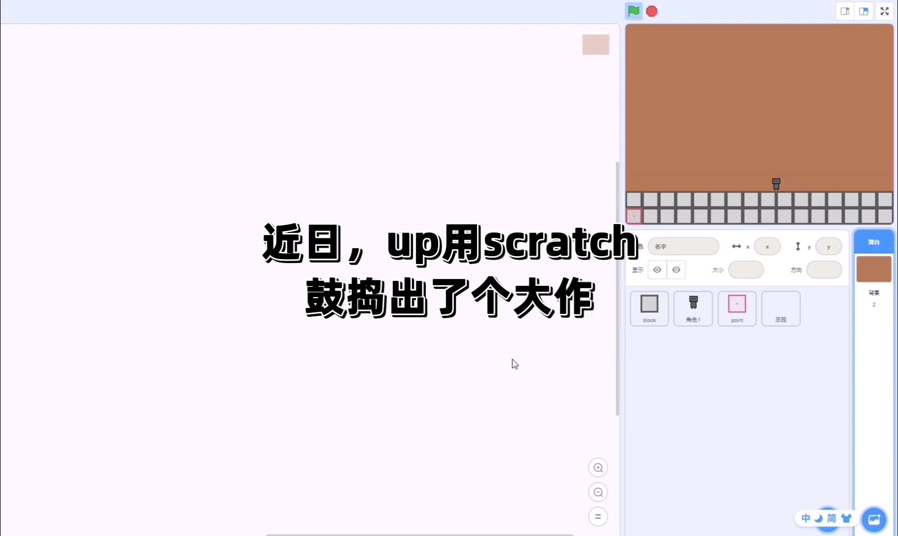Switch to small stage layout
The image size is (898, 536).
(845, 11)
